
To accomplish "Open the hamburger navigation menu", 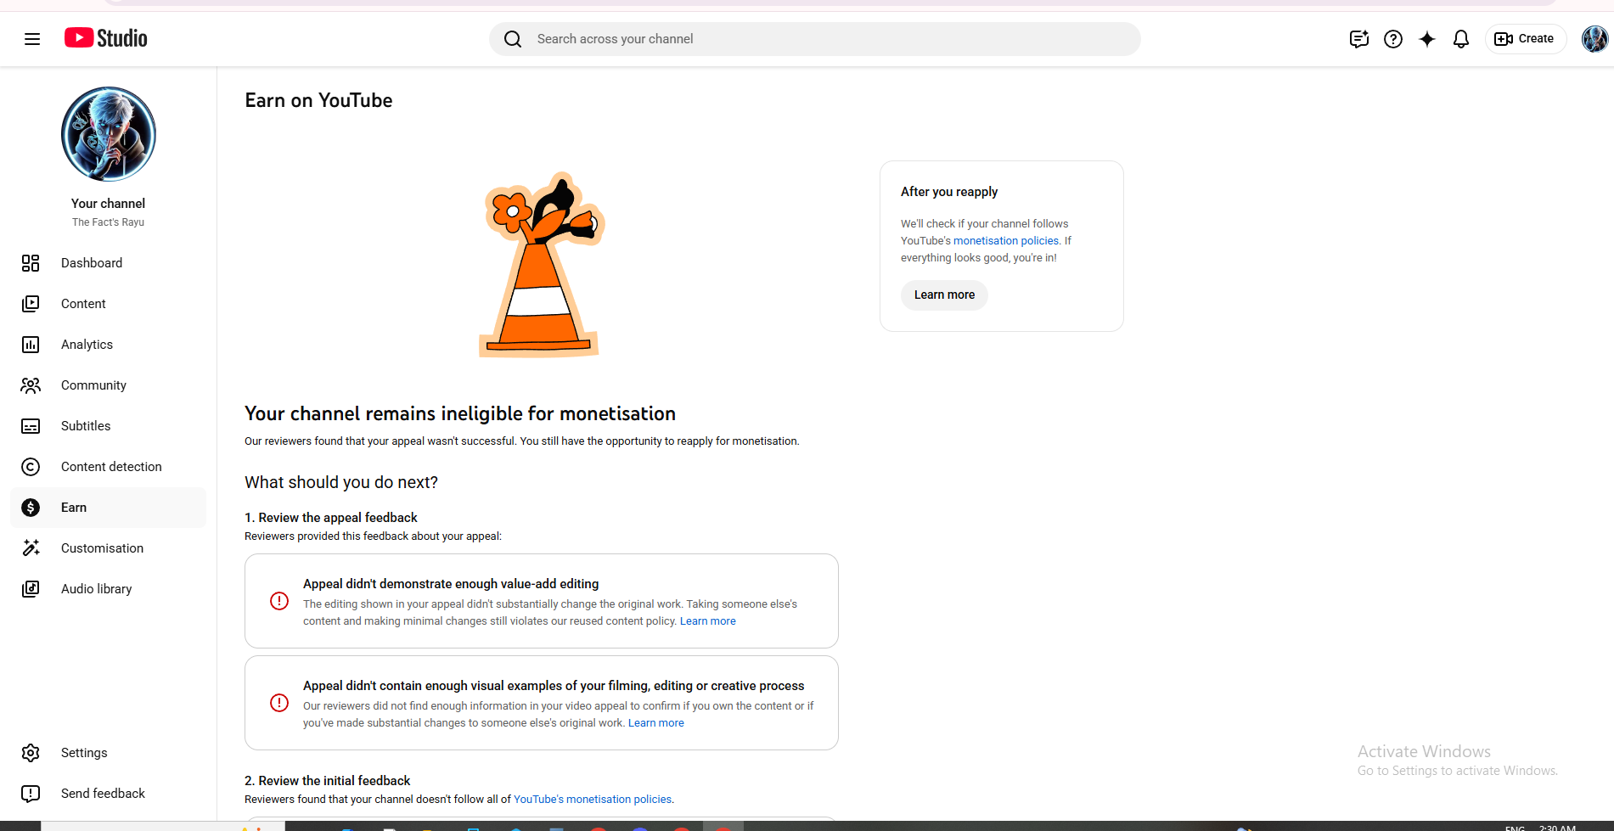I will (x=32, y=39).
